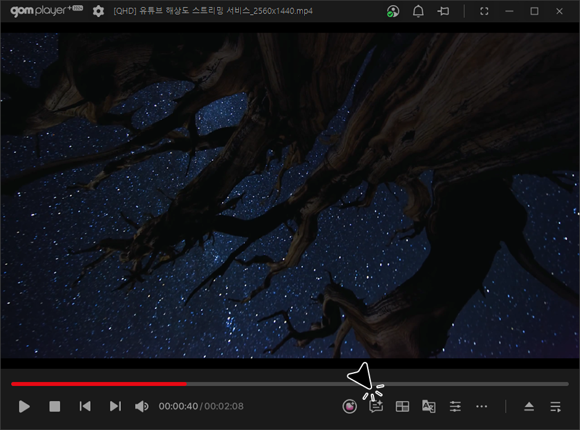
Task: Click the eject open-file button
Action: click(529, 407)
